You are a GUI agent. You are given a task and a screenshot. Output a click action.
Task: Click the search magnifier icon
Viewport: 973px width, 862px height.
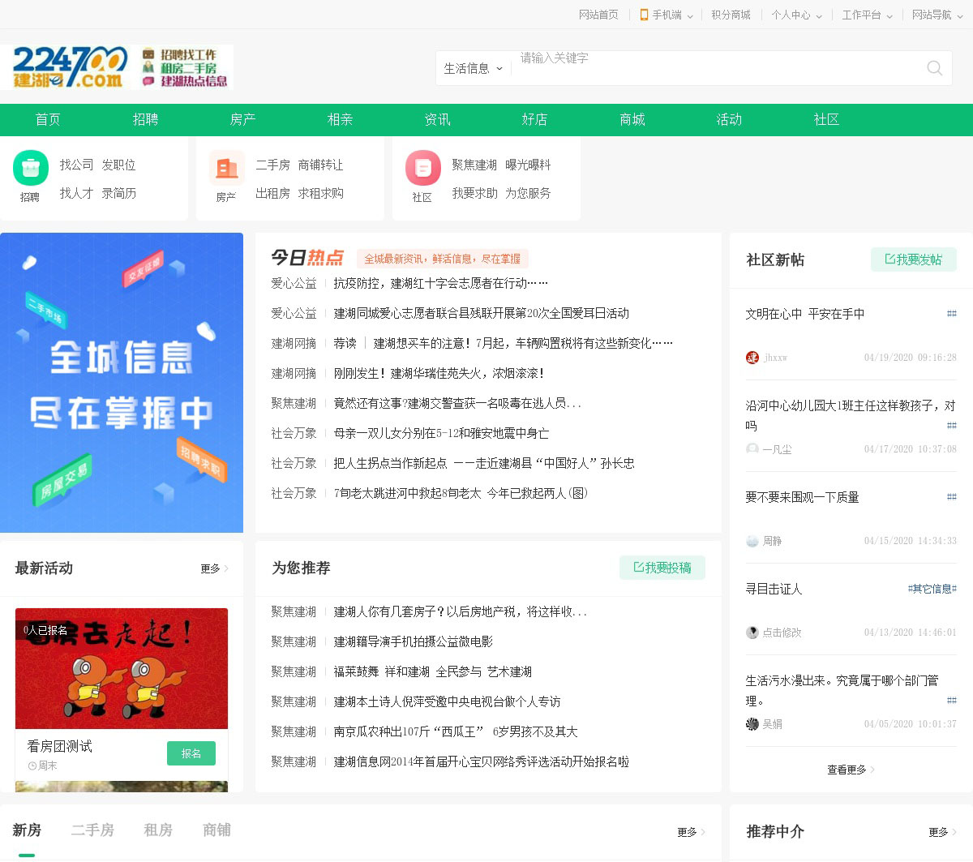pos(934,68)
